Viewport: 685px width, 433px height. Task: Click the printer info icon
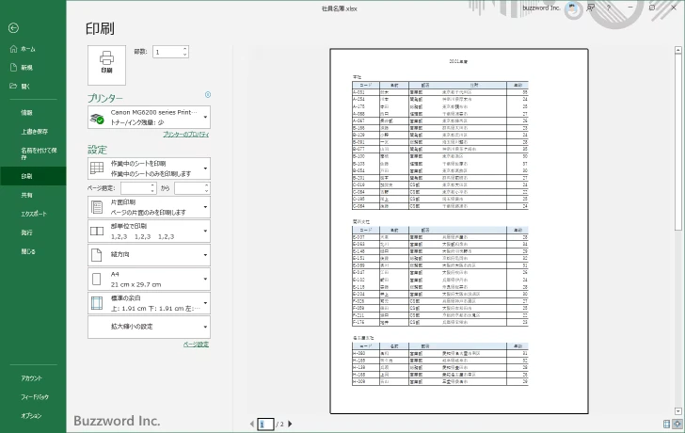(x=208, y=94)
